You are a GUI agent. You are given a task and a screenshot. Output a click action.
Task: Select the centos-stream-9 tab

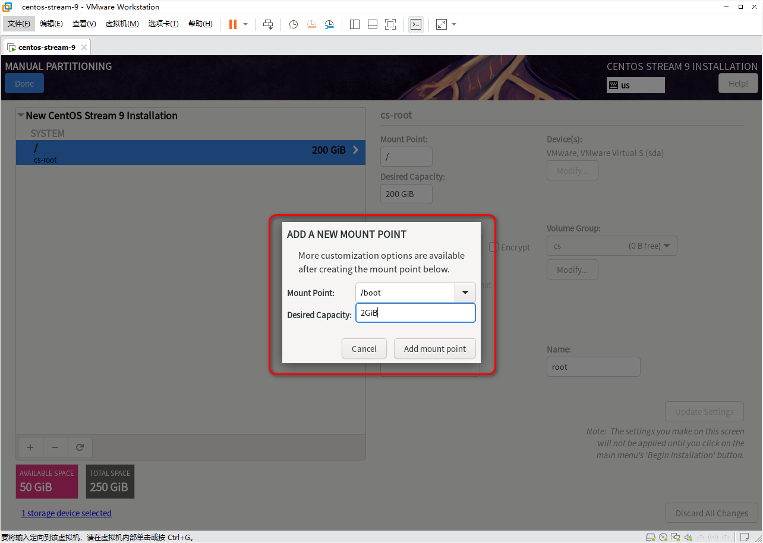(x=46, y=47)
